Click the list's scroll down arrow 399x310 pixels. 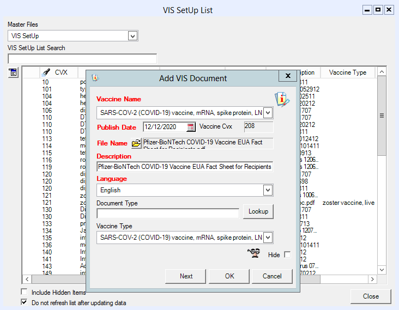(382, 270)
